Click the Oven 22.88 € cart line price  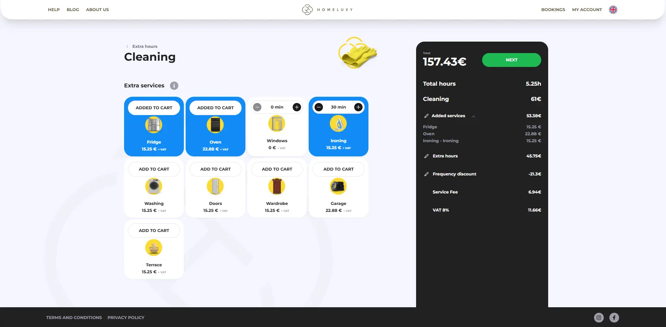click(533, 134)
